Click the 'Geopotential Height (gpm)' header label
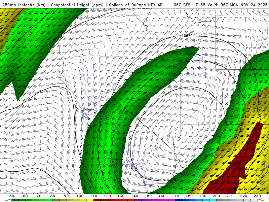 click(77, 5)
